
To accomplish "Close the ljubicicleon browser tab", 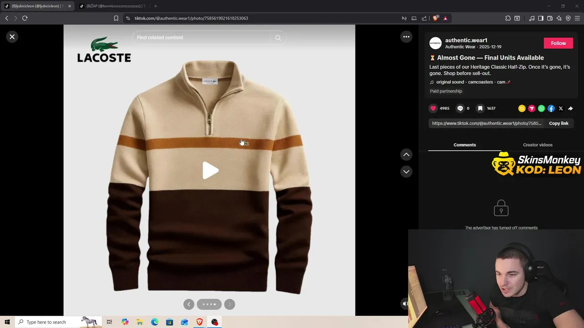I will pyautogui.click(x=69, y=6).
